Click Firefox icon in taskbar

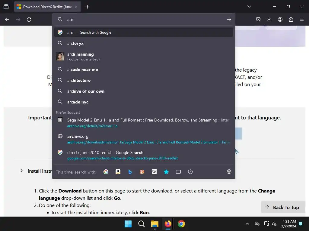click(168, 224)
